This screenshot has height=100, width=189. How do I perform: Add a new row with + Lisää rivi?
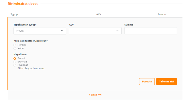(95, 95)
